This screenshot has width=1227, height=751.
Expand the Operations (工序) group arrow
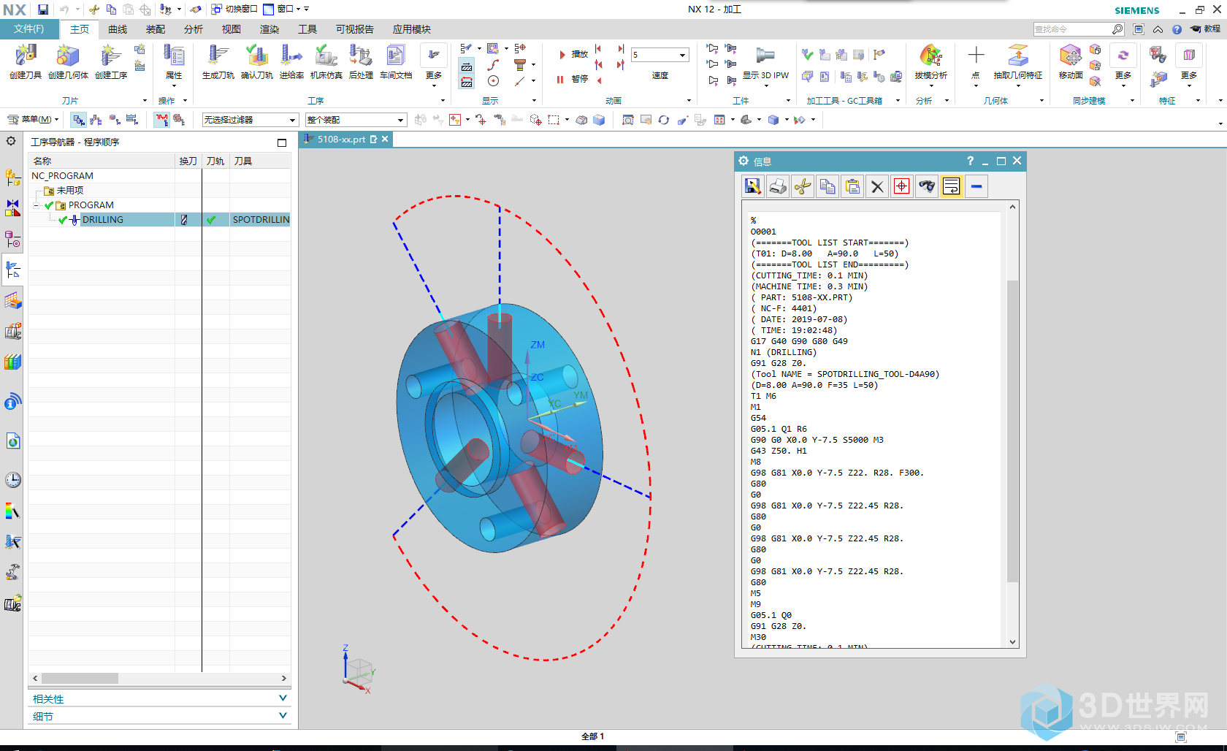[x=443, y=101]
